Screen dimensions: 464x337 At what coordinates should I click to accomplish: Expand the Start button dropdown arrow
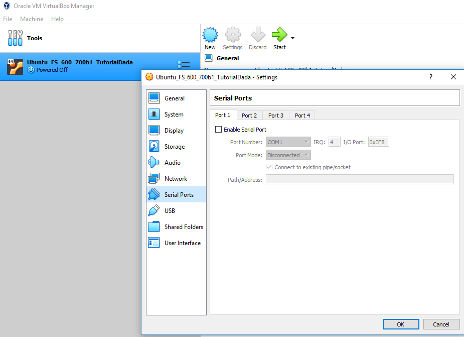(292, 38)
